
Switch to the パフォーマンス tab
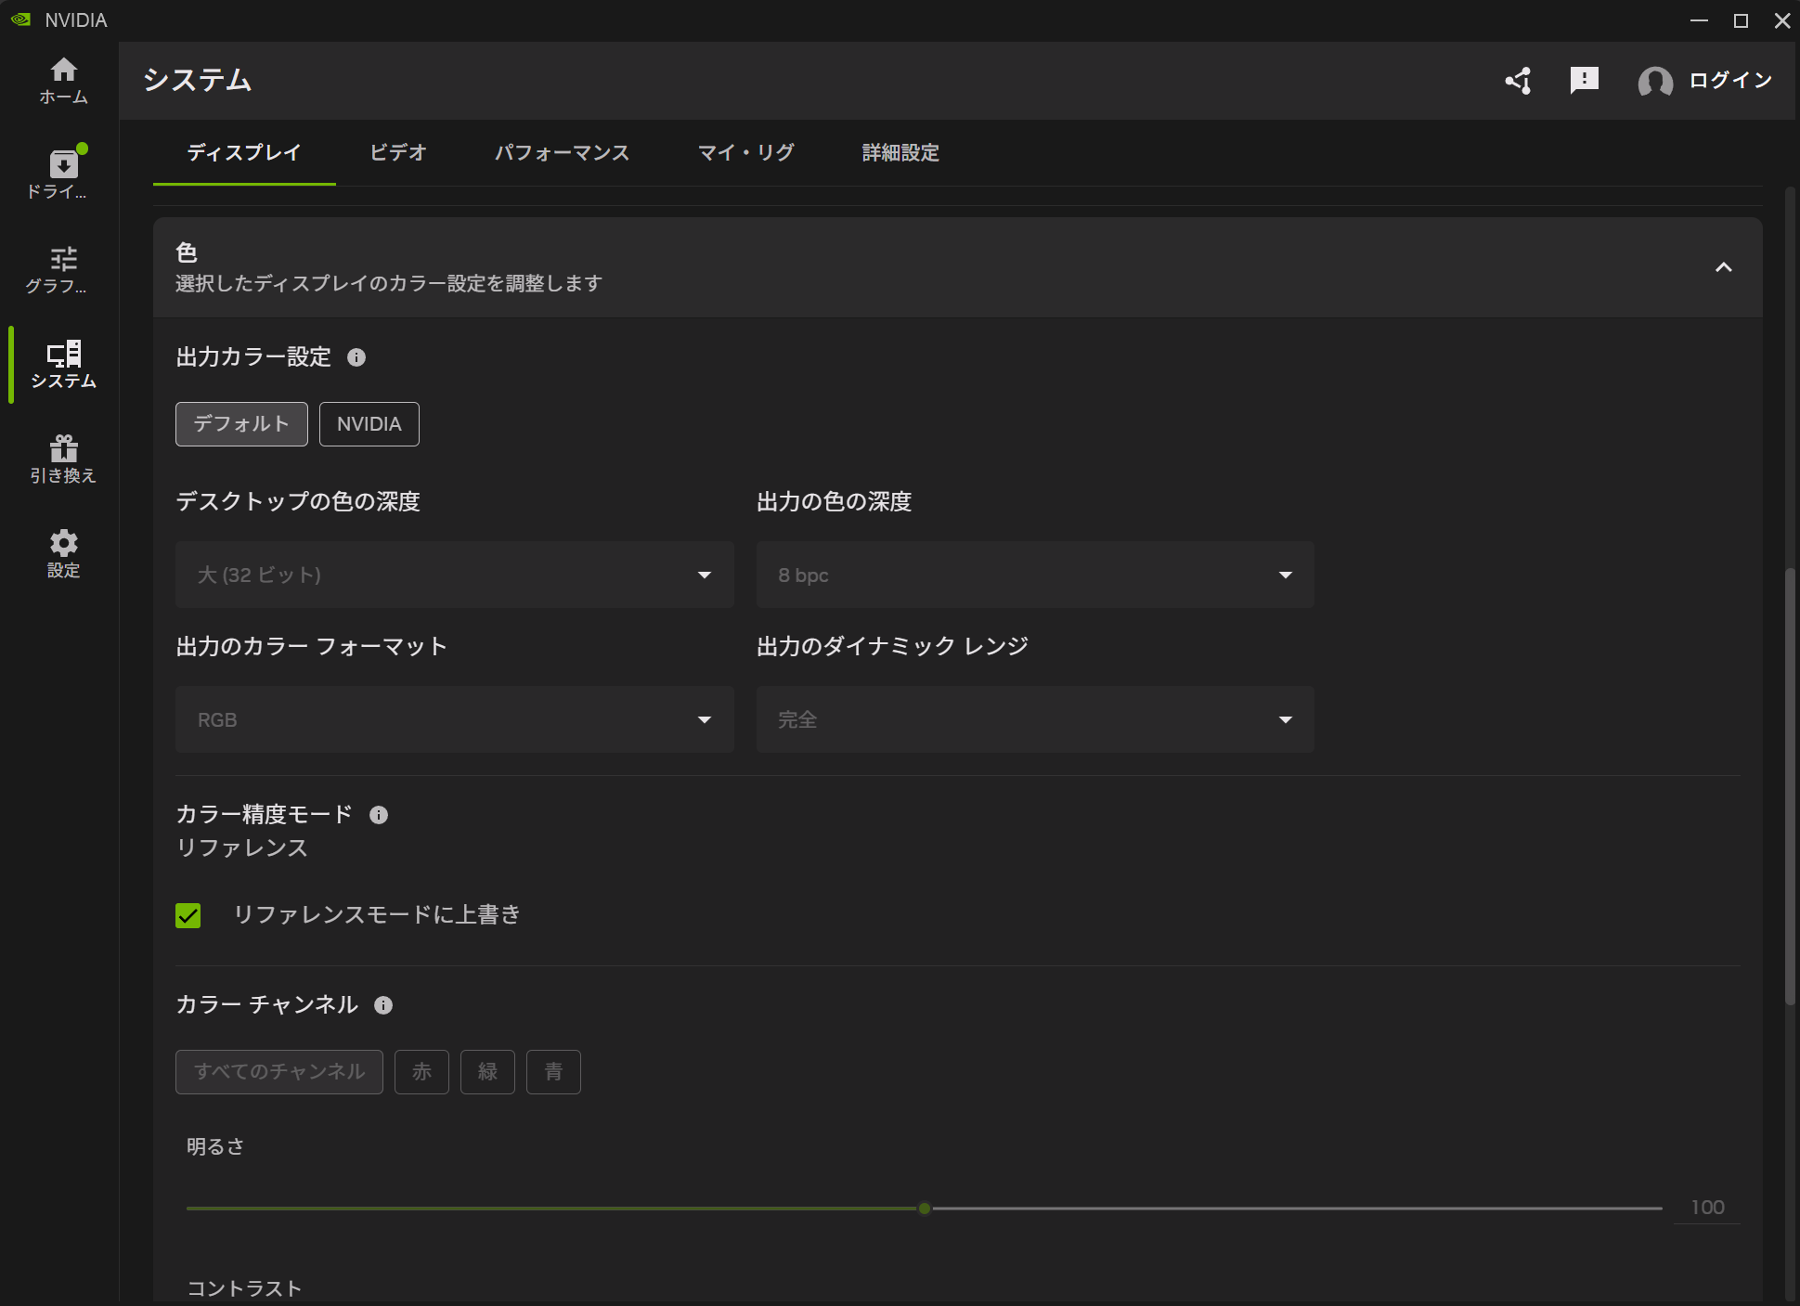click(562, 153)
